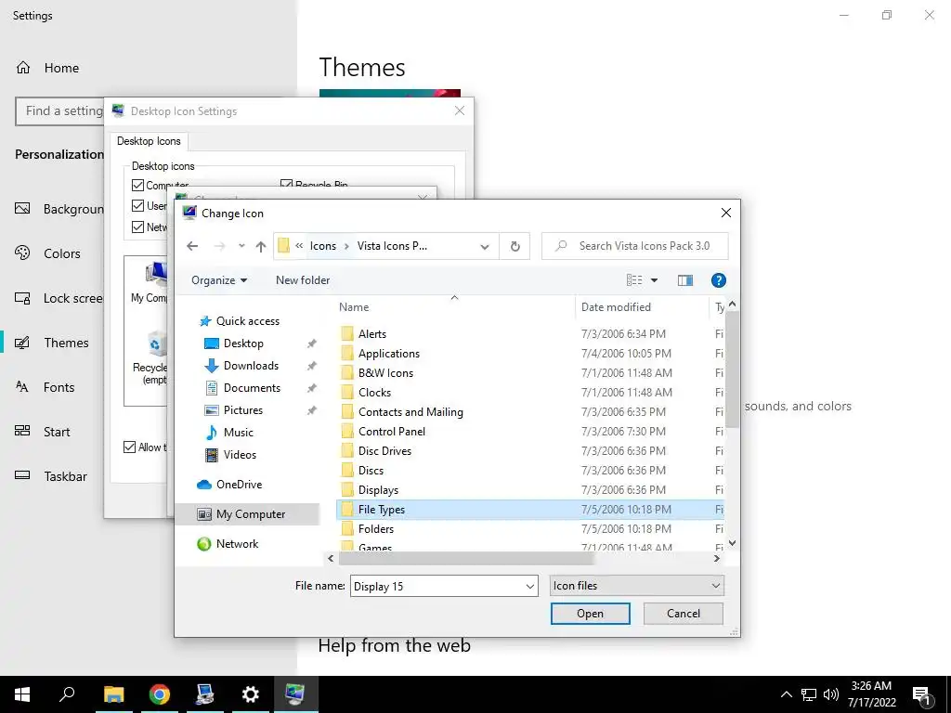Open recent locations dropdown arrow

pos(241,245)
